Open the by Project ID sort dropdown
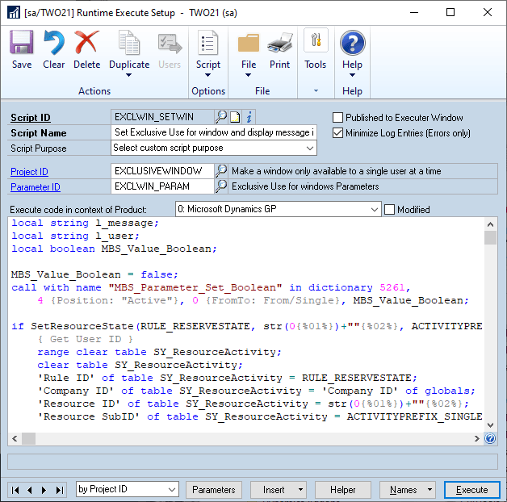Screen dimensions: 507x502 pos(128,489)
